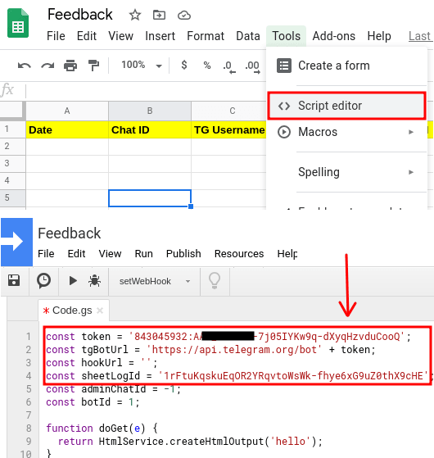The height and width of the screenshot is (458, 434).
Task: Open the Add-ons menu
Action: pos(333,36)
